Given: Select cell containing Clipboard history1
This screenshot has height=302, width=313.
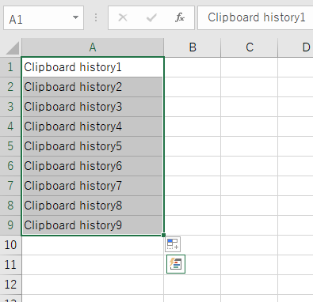Looking at the screenshot, I should (x=93, y=67).
